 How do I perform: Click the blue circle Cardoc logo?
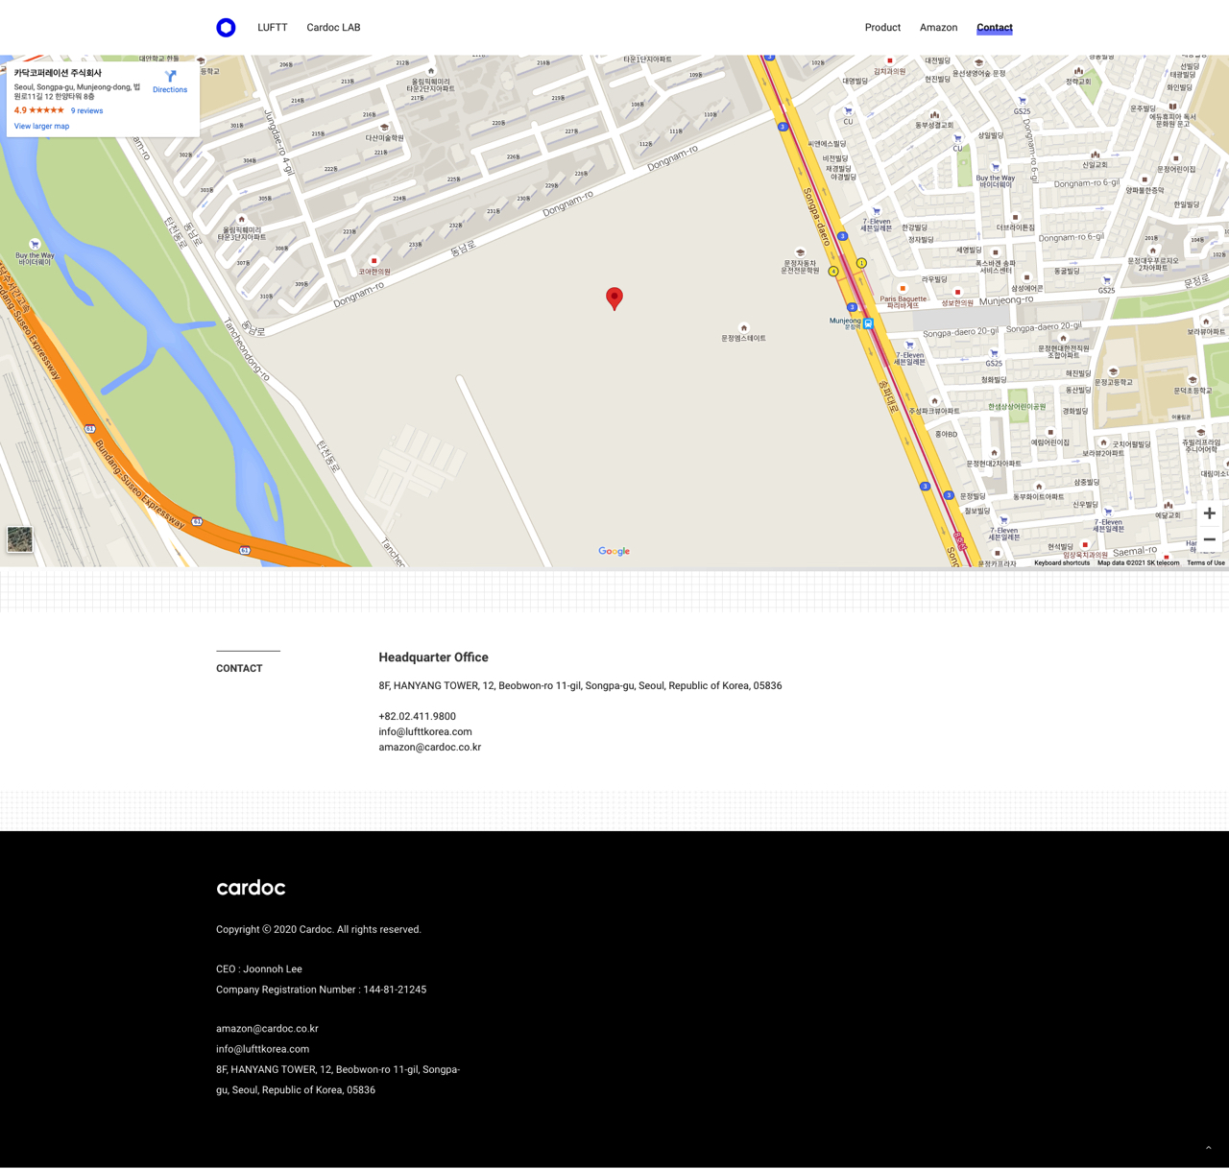click(226, 28)
